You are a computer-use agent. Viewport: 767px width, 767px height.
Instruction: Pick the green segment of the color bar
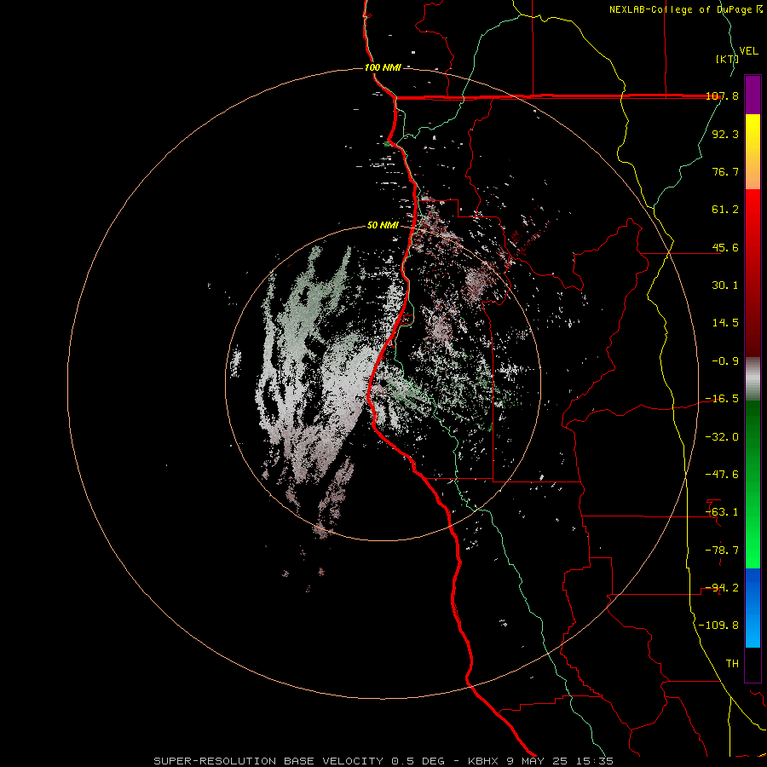tap(753, 484)
